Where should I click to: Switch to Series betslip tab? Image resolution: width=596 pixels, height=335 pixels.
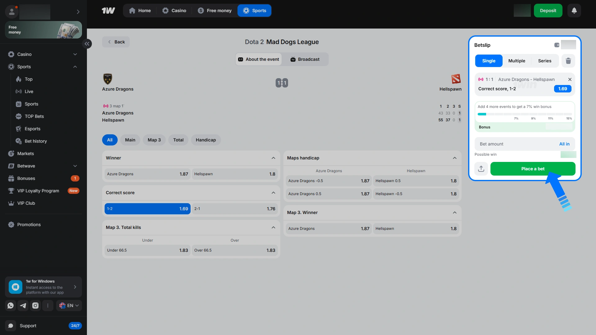[545, 61]
